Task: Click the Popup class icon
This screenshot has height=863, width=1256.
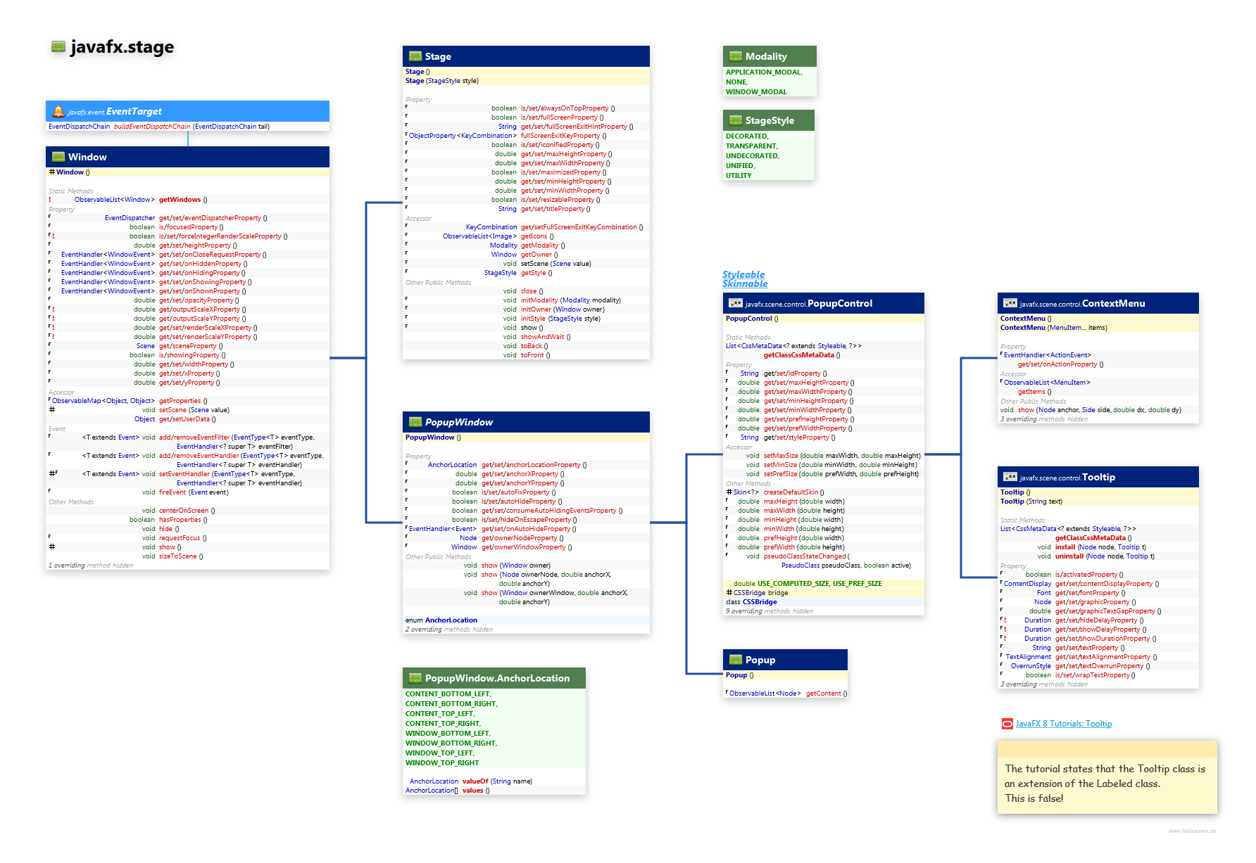Action: click(736, 660)
